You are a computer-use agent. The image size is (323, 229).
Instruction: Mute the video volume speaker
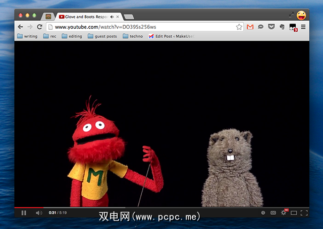pos(39,213)
